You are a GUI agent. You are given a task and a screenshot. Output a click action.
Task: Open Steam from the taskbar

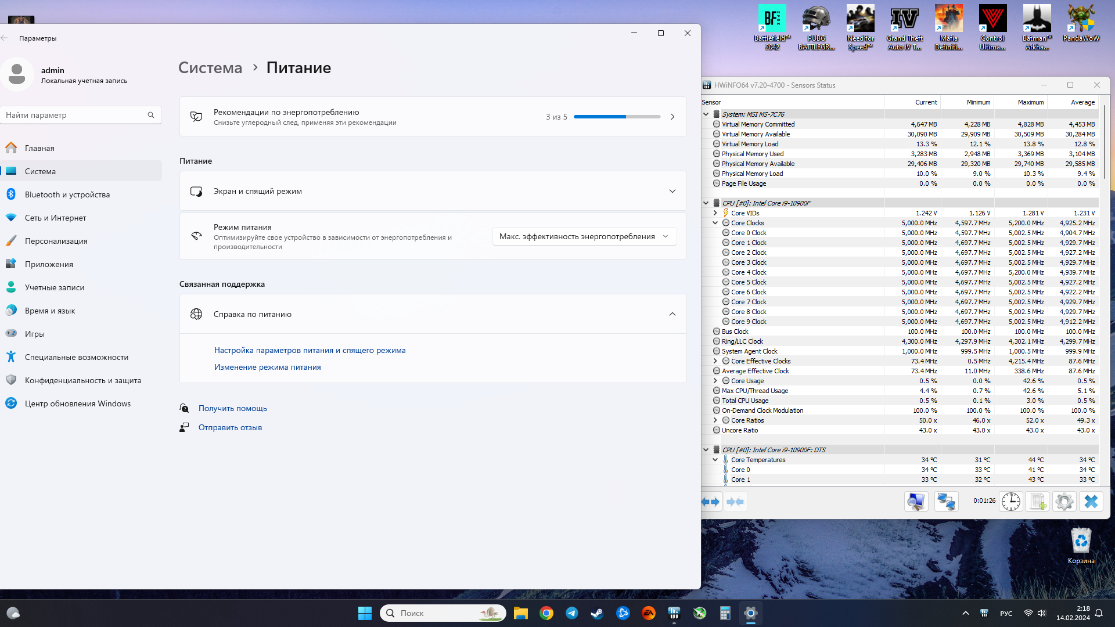[x=597, y=613]
